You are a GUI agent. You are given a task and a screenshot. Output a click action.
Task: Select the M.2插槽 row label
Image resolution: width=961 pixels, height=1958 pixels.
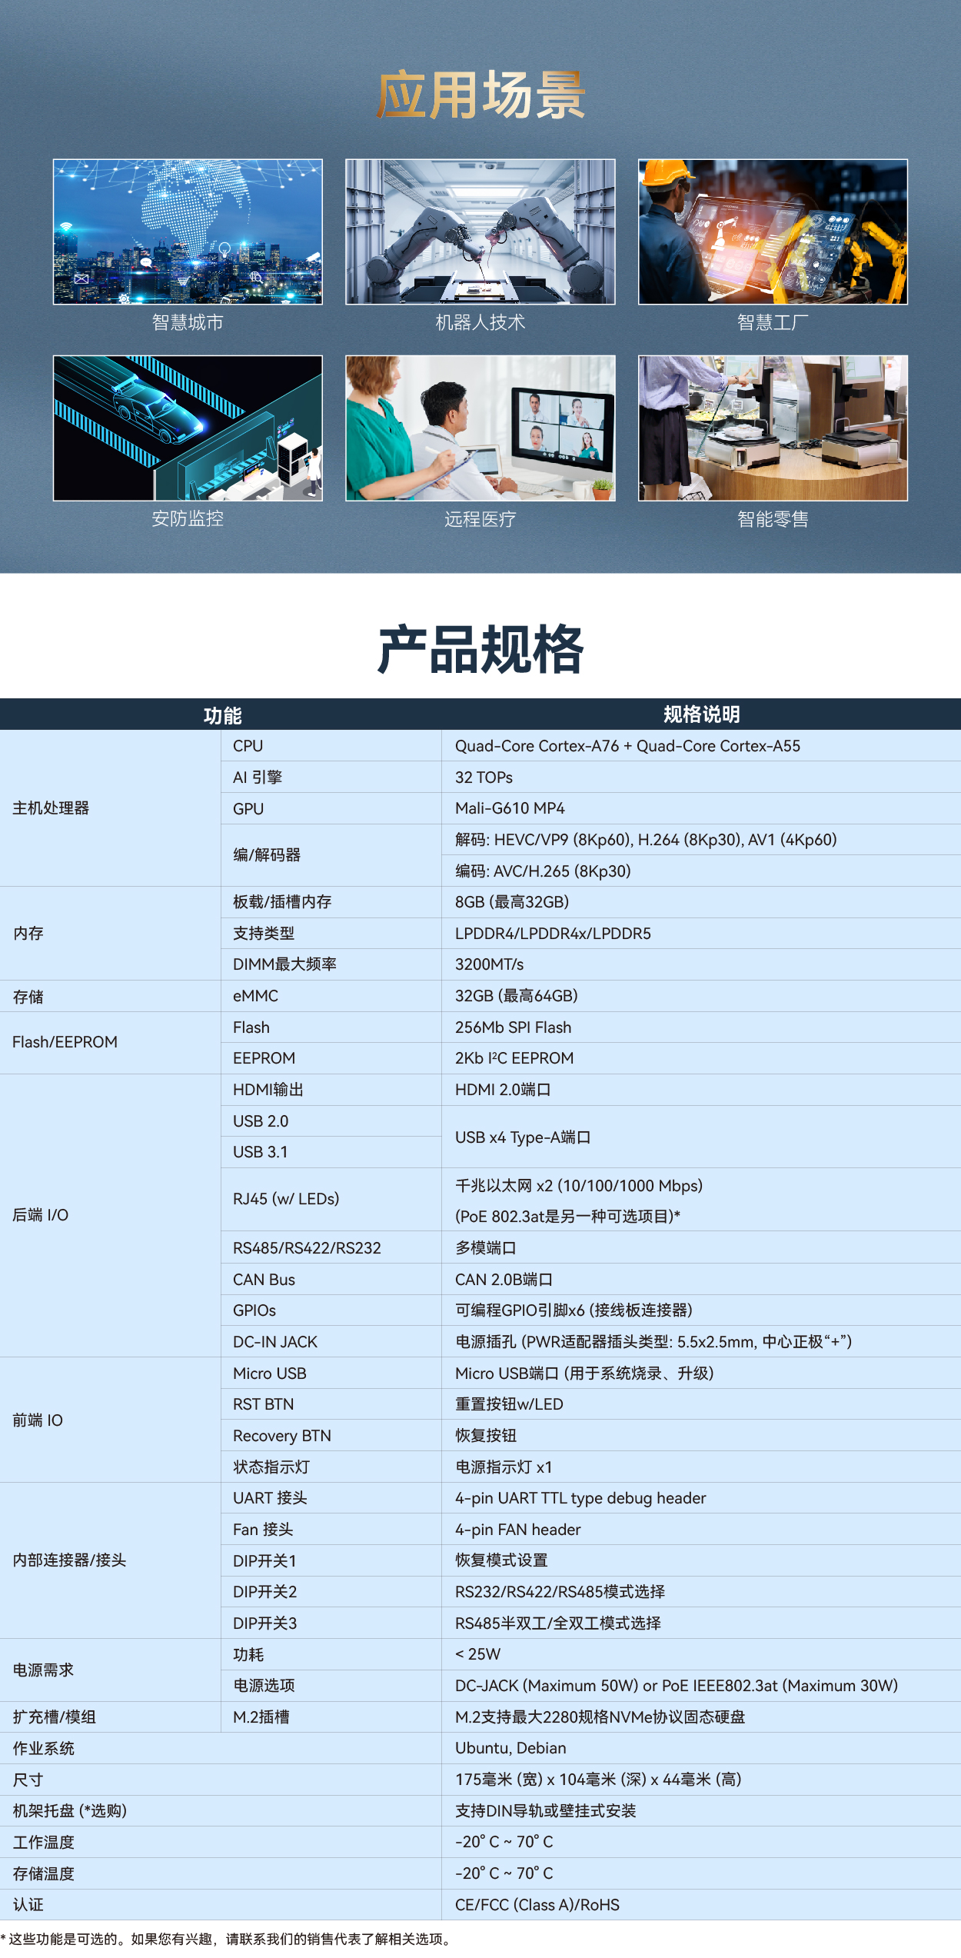click(x=261, y=1717)
